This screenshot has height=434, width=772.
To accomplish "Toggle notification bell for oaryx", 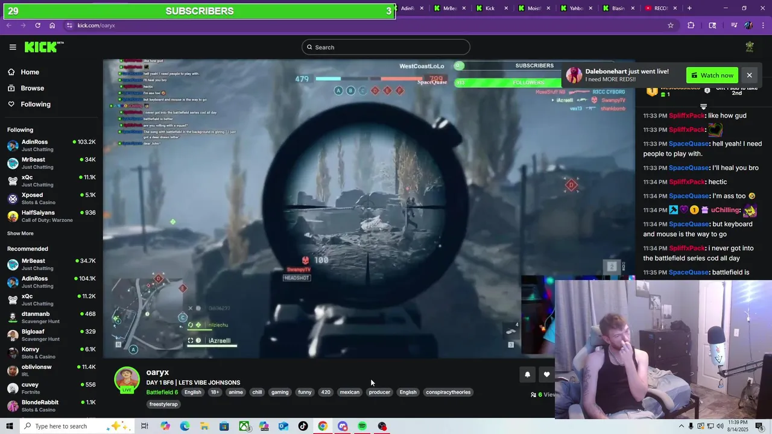I will (x=527, y=374).
